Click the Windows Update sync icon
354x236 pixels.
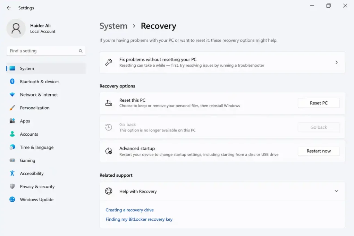12,200
